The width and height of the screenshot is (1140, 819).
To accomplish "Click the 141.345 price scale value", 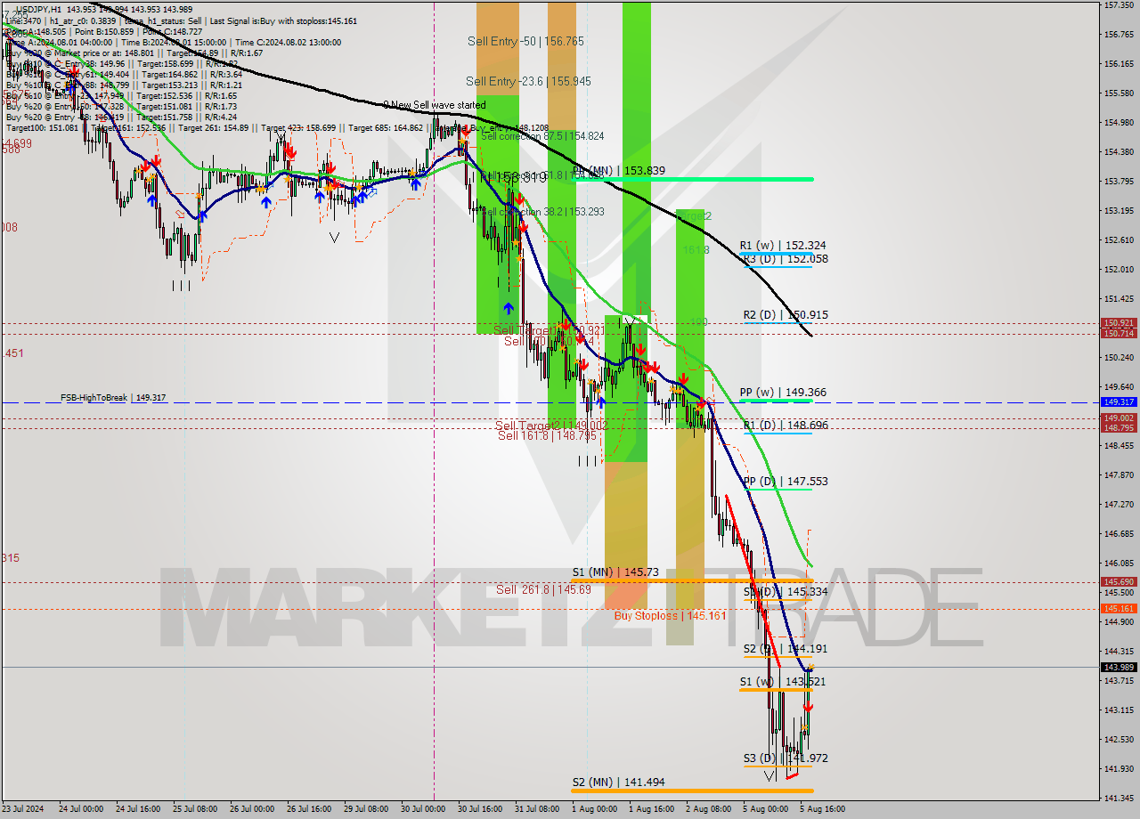I will click(x=1119, y=798).
